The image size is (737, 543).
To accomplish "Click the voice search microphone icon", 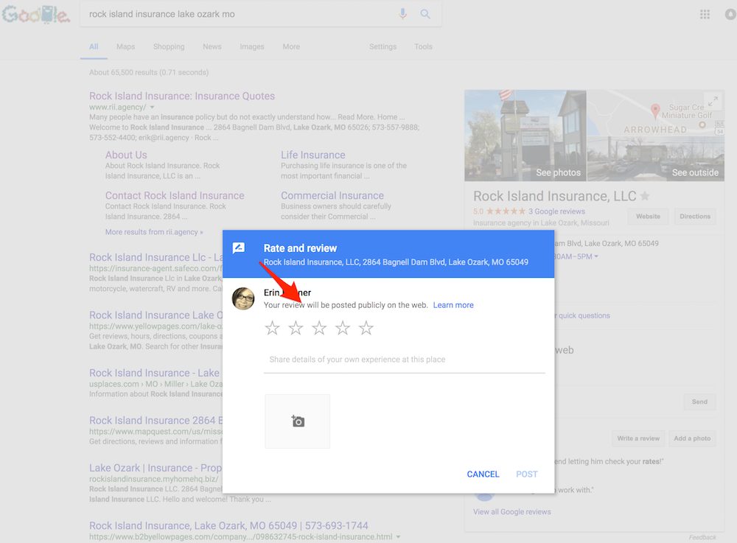I will 403,14.
